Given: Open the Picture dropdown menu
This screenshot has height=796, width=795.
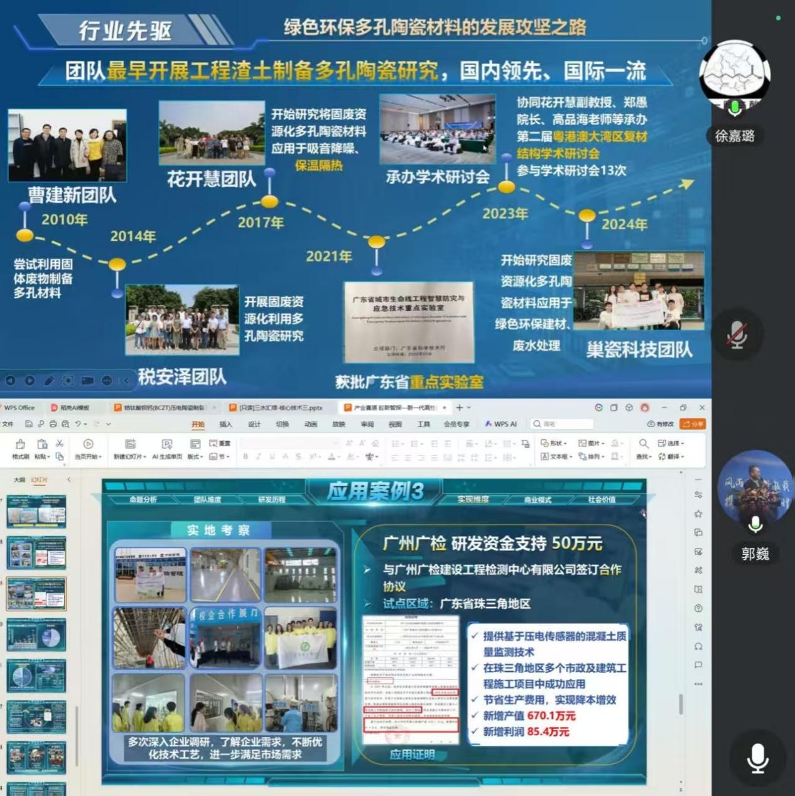Looking at the screenshot, I should click(591, 444).
